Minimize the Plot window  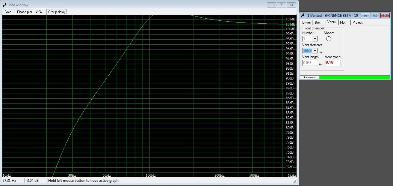click(x=272, y=5)
